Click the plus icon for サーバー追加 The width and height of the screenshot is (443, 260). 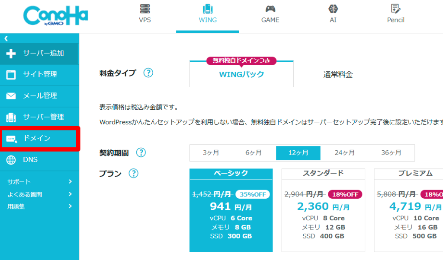tap(12, 54)
